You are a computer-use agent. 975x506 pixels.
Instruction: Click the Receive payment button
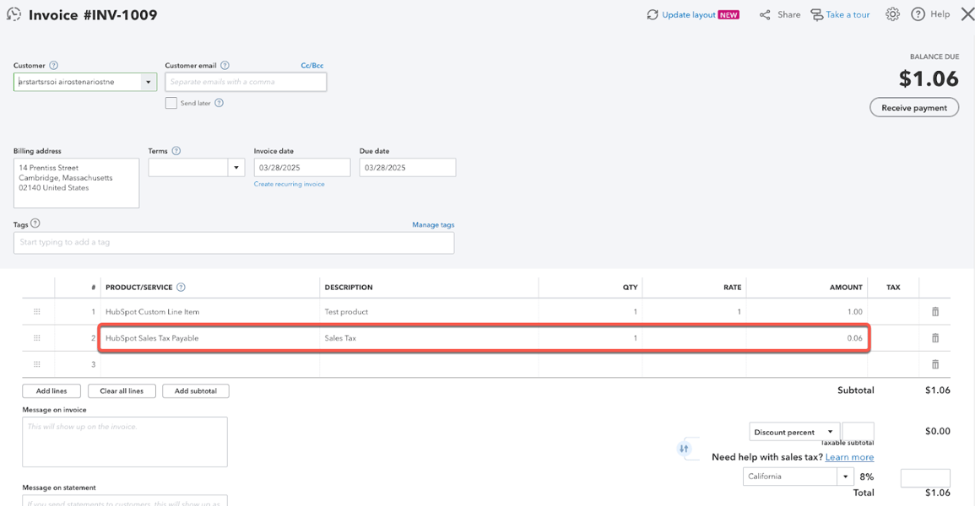[x=913, y=108]
